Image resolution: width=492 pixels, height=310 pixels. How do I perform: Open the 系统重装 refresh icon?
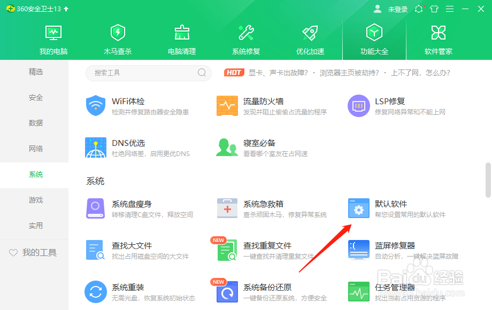pyautogui.click(x=95, y=291)
